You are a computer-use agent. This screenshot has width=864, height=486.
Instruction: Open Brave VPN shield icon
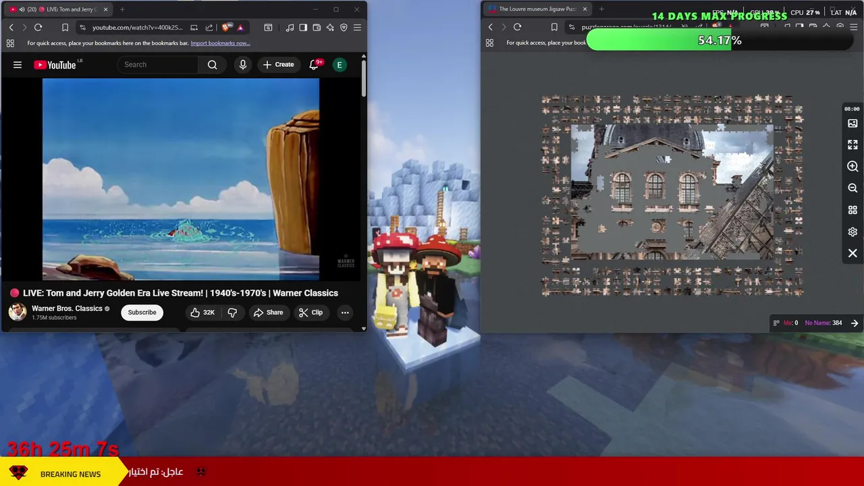click(x=344, y=27)
